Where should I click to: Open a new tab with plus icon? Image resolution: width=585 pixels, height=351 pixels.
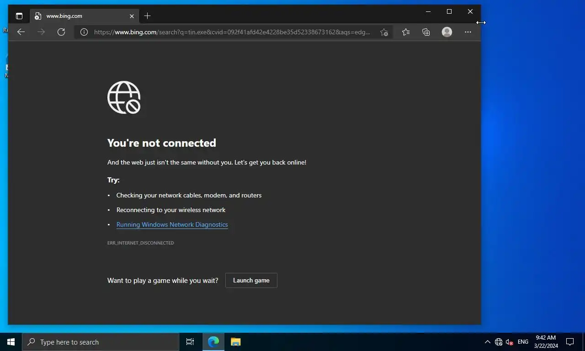(147, 16)
